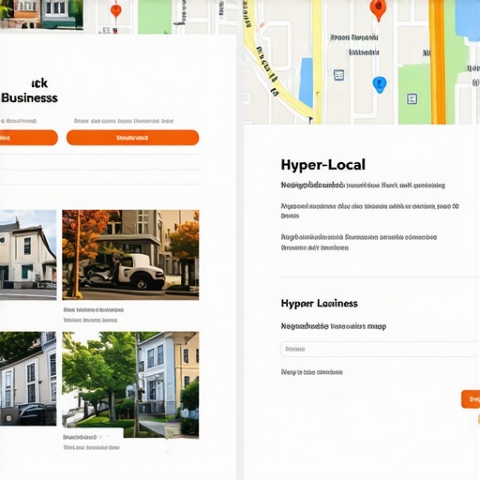The image size is (480, 480).
Task: Click the orange button at the lower right edge
Action: 471,399
